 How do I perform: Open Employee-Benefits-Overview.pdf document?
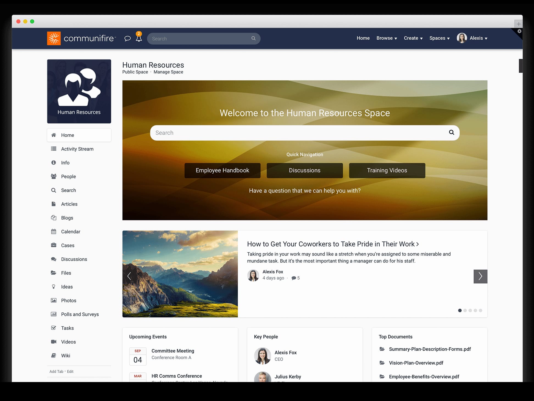424,377
